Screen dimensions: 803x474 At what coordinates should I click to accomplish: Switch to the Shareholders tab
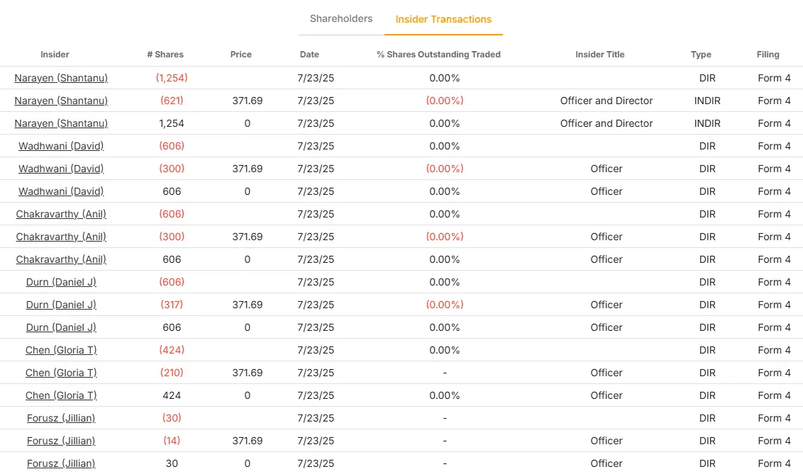tap(340, 19)
